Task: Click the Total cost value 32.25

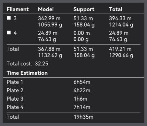Action: (41, 64)
